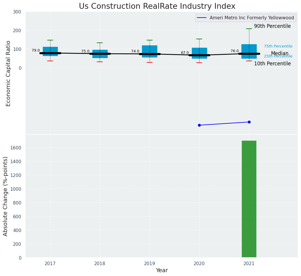Image resolution: width=301 pixels, height=276 pixels.
Task: Click the green bar for 2021
Action: (x=249, y=199)
